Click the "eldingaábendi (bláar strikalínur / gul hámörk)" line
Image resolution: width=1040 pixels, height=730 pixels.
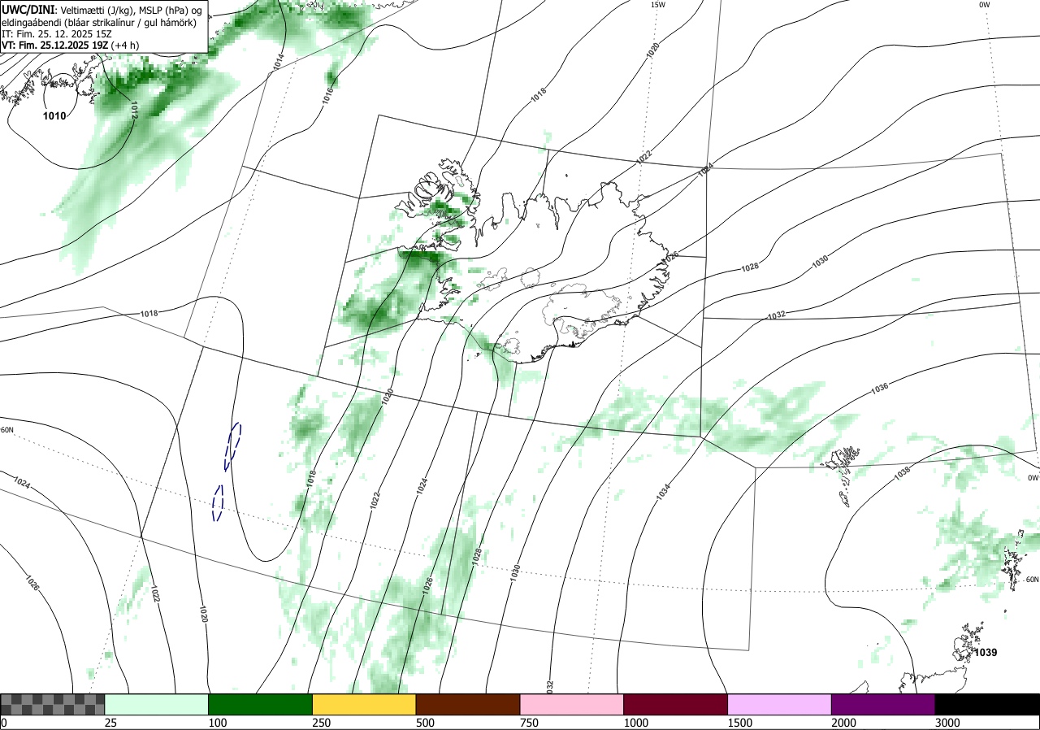(99, 22)
